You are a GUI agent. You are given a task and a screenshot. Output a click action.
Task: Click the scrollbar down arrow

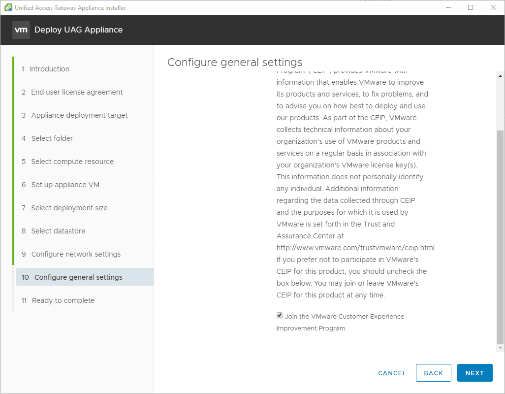point(500,348)
